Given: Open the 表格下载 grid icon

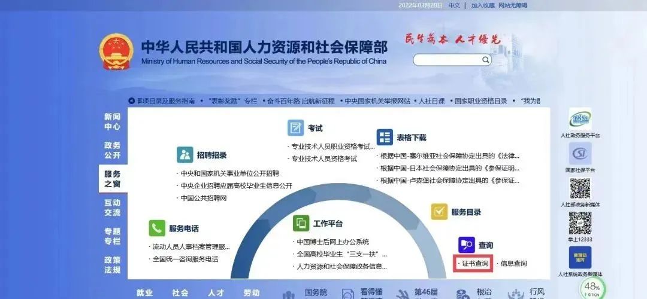Looking at the screenshot, I should click(385, 137).
